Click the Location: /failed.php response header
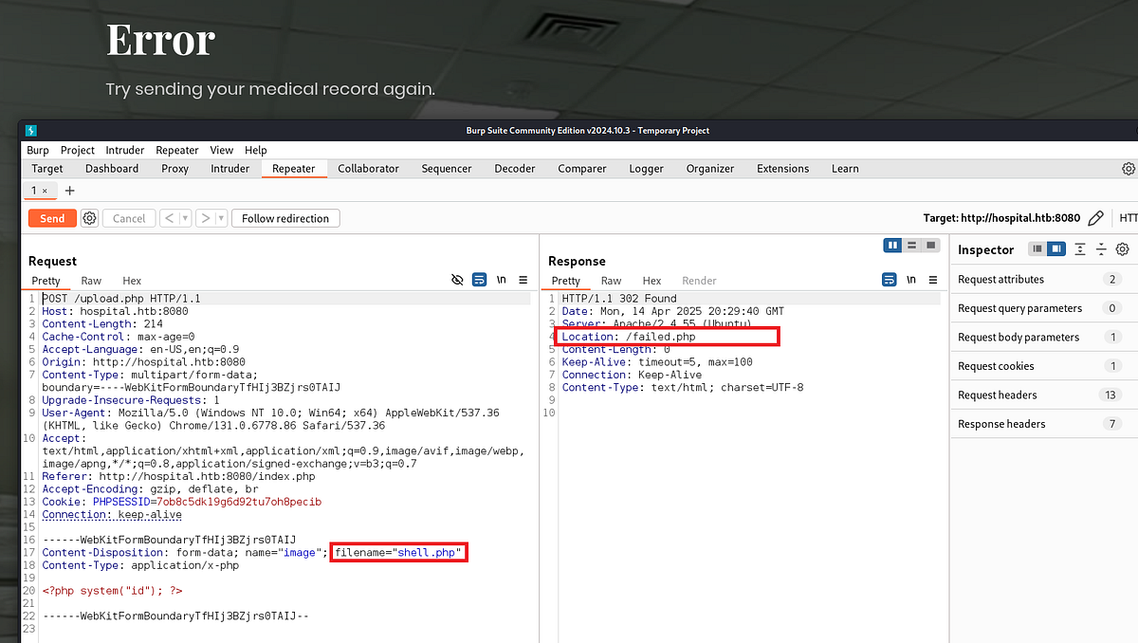This screenshot has height=643, width=1138. [629, 337]
